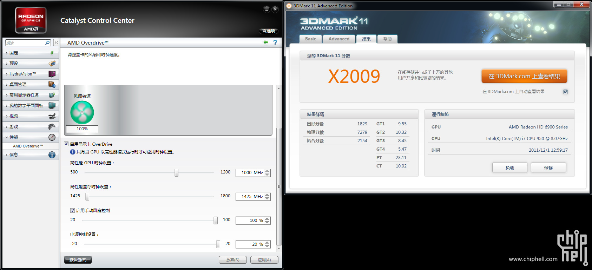Click the manual fan speed slider handle
Screen dimensions: 592x270
(x=216, y=220)
